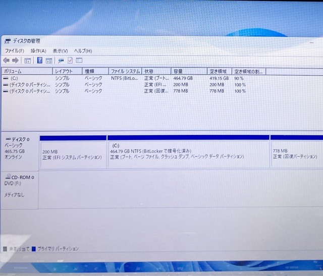The height and width of the screenshot is (276, 323).
Task: Sort by the 容量 column header
Action: point(189,72)
